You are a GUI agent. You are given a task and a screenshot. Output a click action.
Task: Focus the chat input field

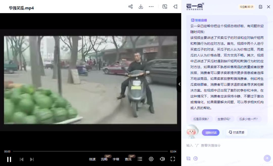(x=227, y=146)
